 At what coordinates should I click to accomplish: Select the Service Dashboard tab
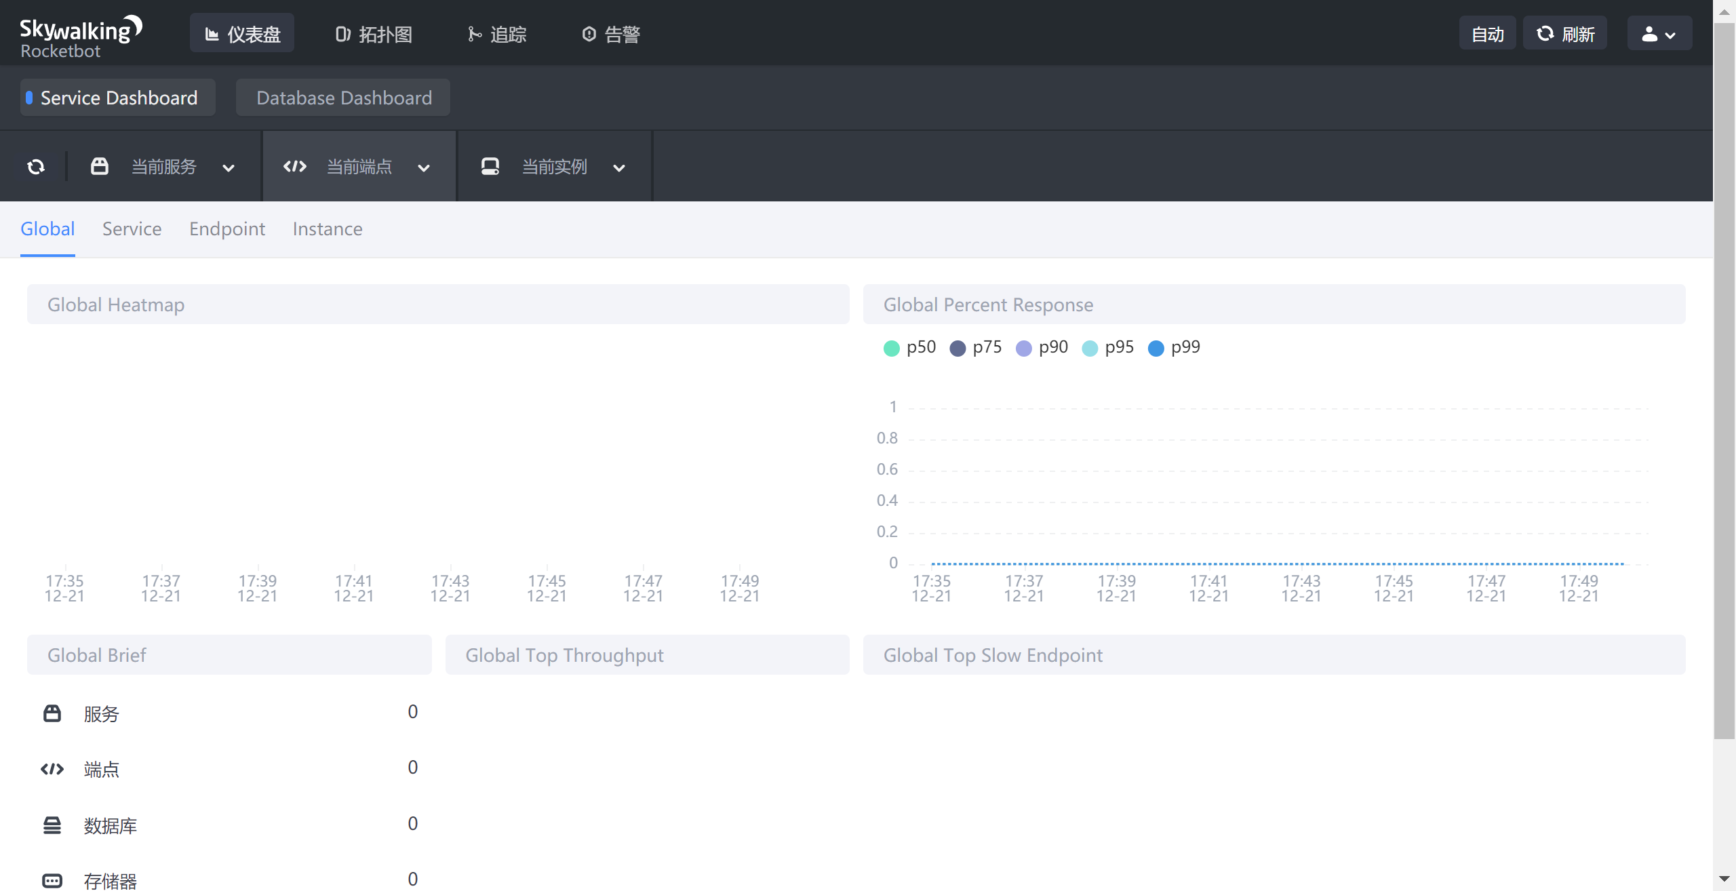(x=118, y=97)
